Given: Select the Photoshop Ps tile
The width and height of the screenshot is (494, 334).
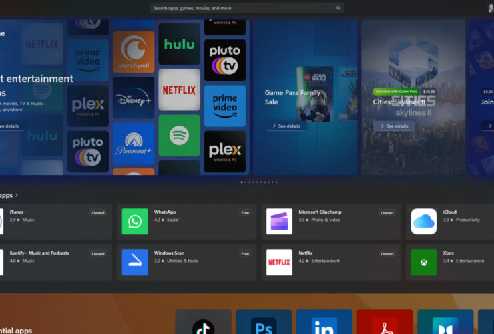Looking at the screenshot, I should click(264, 322).
